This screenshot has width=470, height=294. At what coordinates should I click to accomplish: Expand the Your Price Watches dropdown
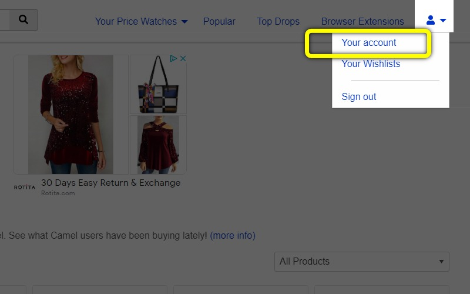click(141, 21)
